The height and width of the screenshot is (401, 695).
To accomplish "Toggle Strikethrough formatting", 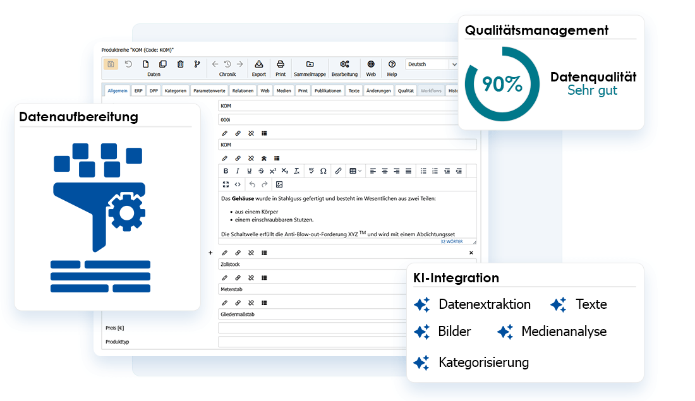I will pyautogui.click(x=261, y=171).
